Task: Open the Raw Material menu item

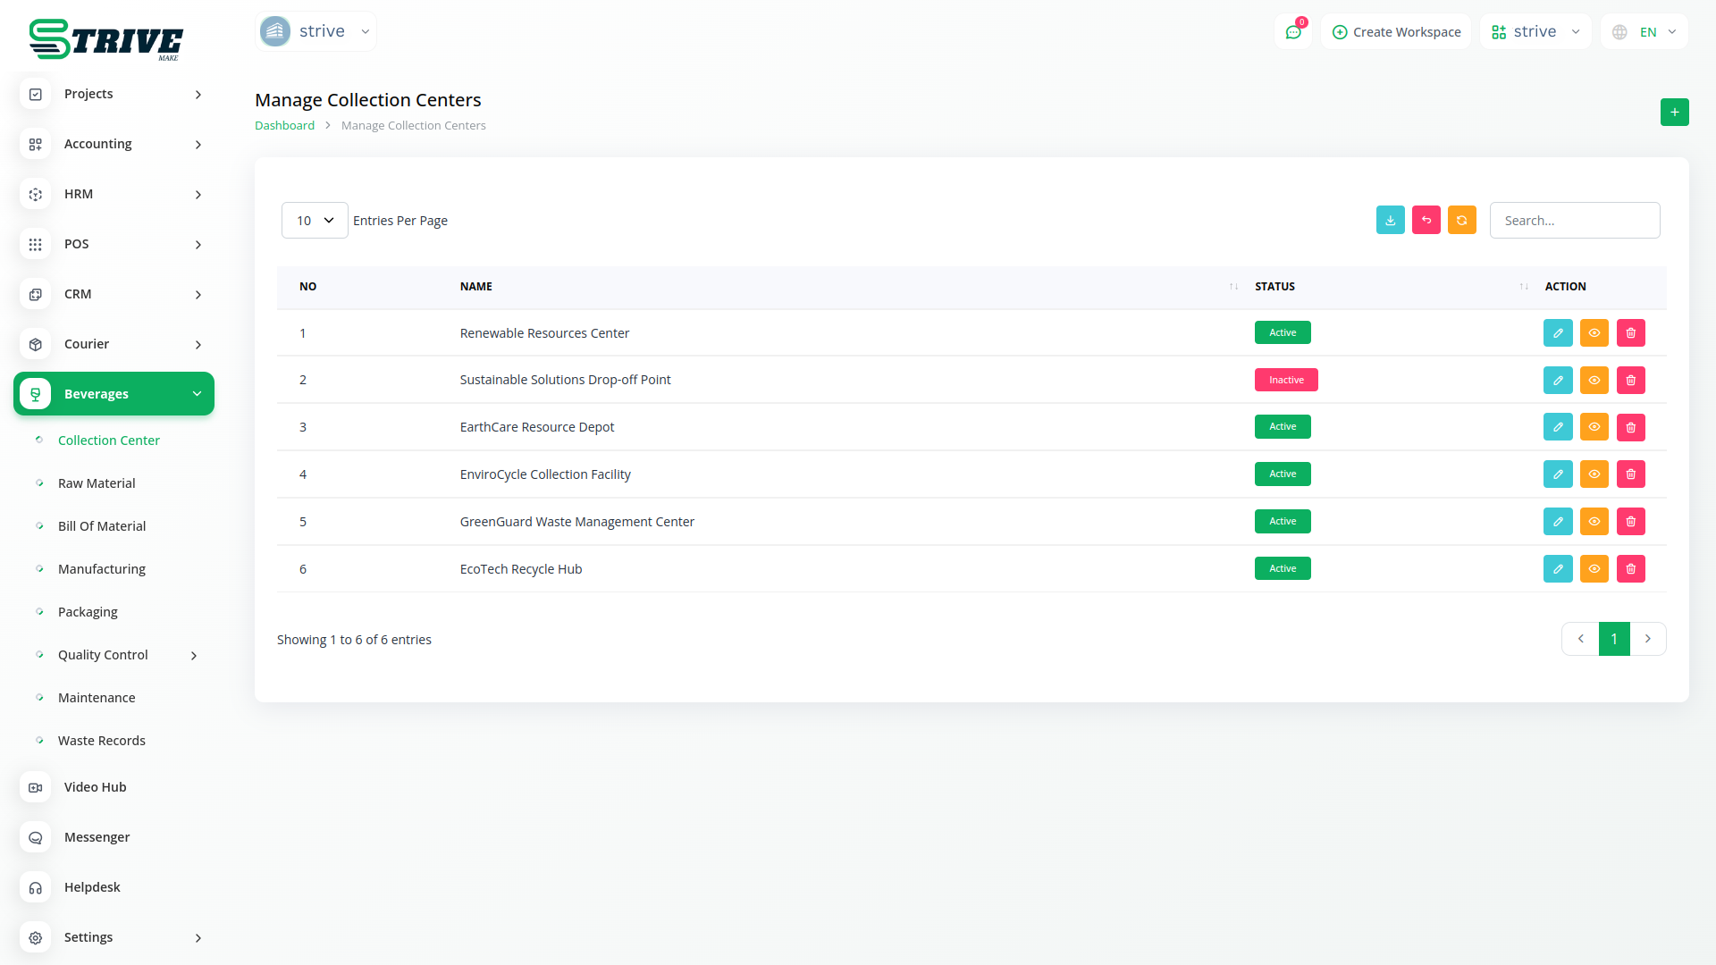Action: click(x=97, y=483)
